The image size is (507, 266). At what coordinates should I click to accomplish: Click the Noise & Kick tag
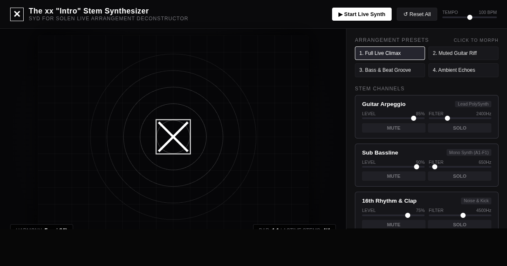[476, 201]
